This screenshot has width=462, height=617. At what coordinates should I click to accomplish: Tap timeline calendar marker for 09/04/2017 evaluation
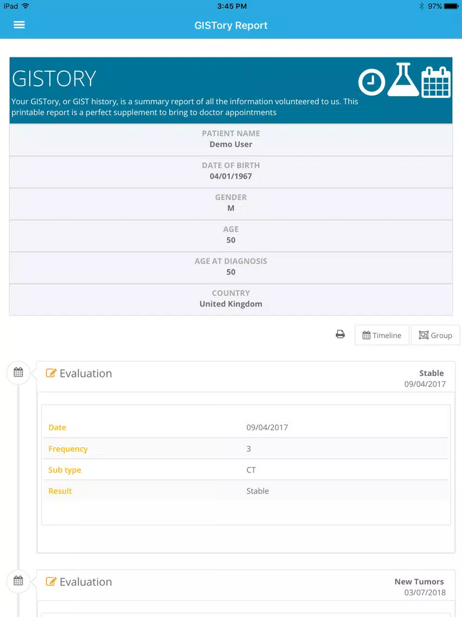click(x=18, y=372)
